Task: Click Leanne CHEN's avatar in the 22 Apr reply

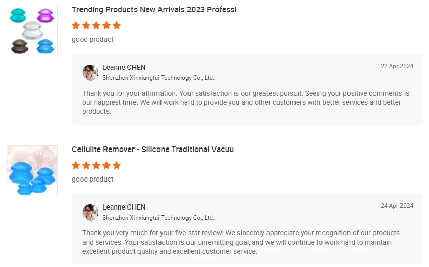Action: (x=90, y=73)
